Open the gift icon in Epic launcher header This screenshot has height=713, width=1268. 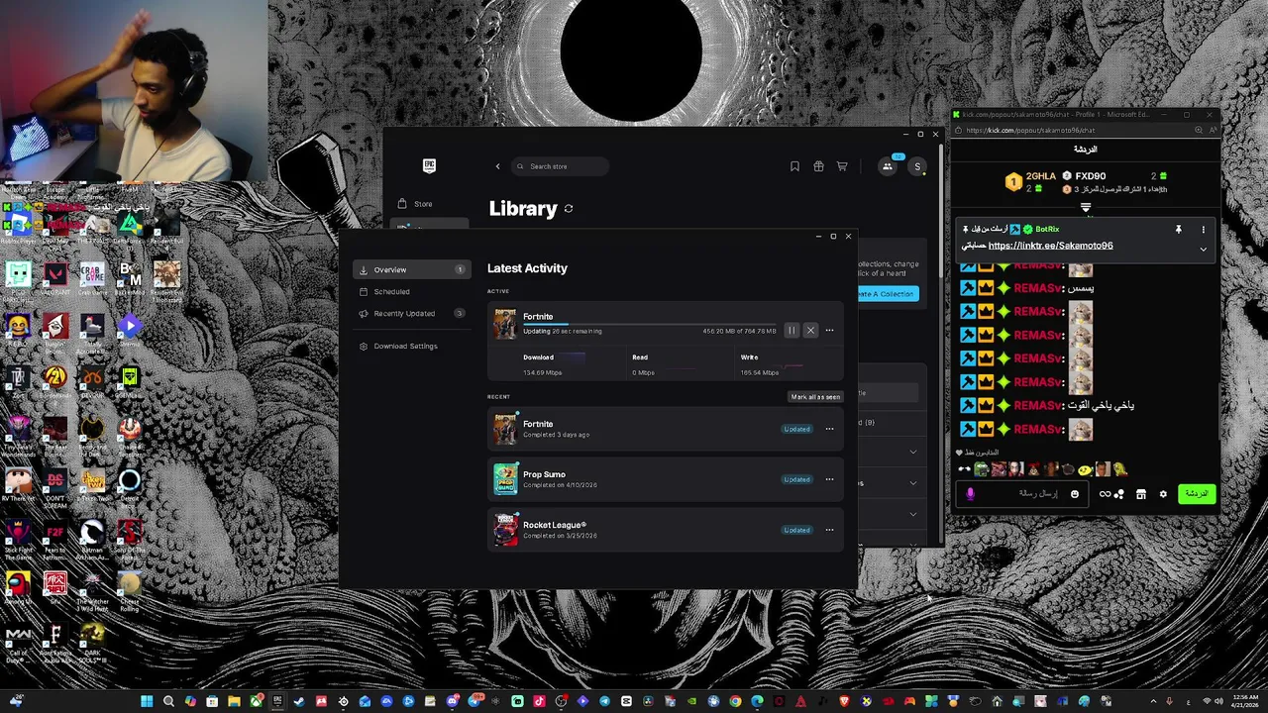click(818, 166)
